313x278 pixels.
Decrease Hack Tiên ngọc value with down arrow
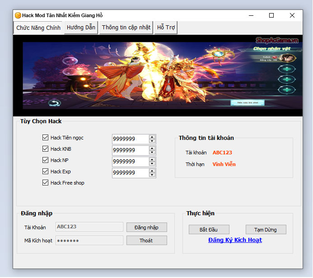click(x=152, y=141)
